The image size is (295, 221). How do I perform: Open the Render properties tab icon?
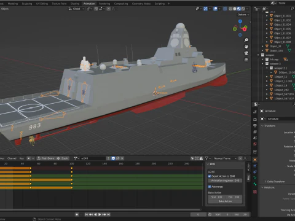point(255,119)
